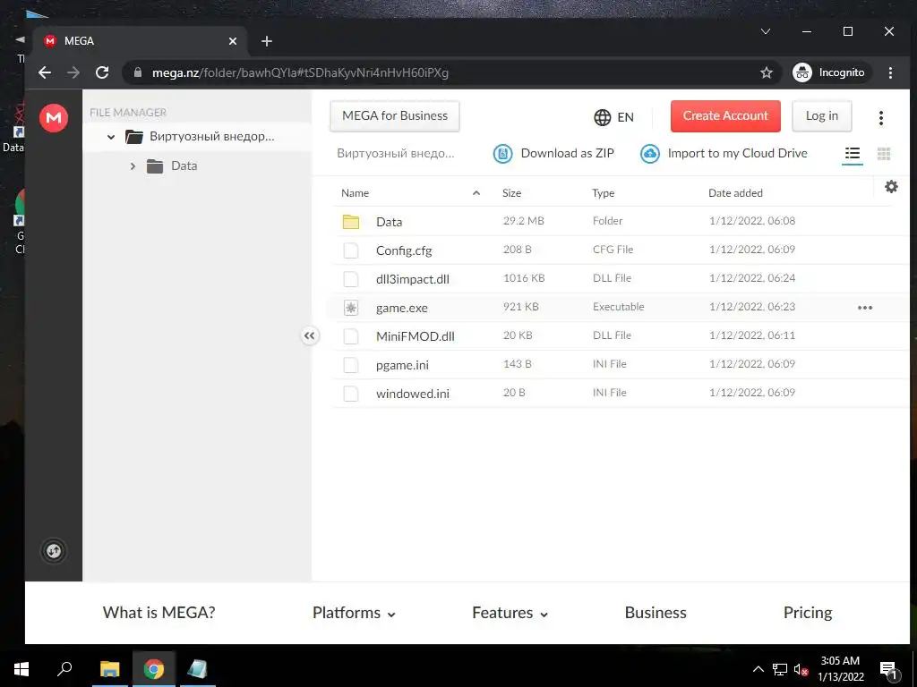Expand the Features footer menu
This screenshot has width=917, height=687.
[x=510, y=613]
